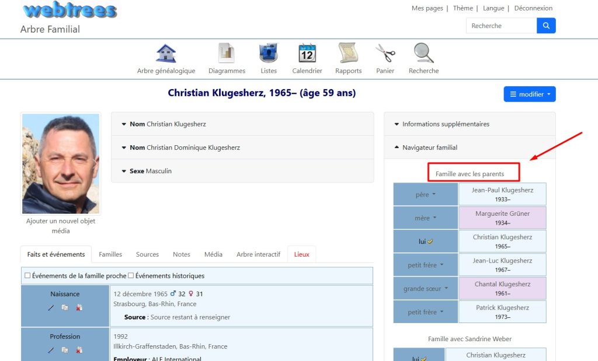598x361 pixels.
Task: Expand the Informations supplémentaires section
Action: pyautogui.click(x=445, y=124)
